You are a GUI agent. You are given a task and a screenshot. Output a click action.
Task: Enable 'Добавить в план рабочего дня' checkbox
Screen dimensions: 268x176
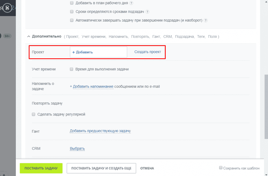[72, 3]
